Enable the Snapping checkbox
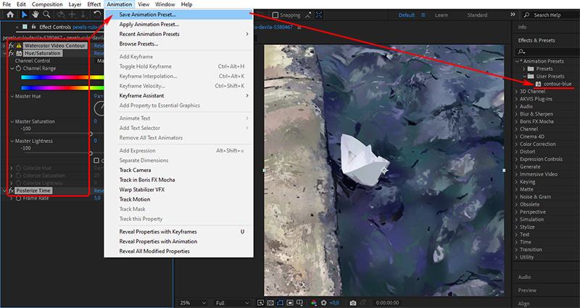Screen dimensions: 580x308 pos(275,15)
